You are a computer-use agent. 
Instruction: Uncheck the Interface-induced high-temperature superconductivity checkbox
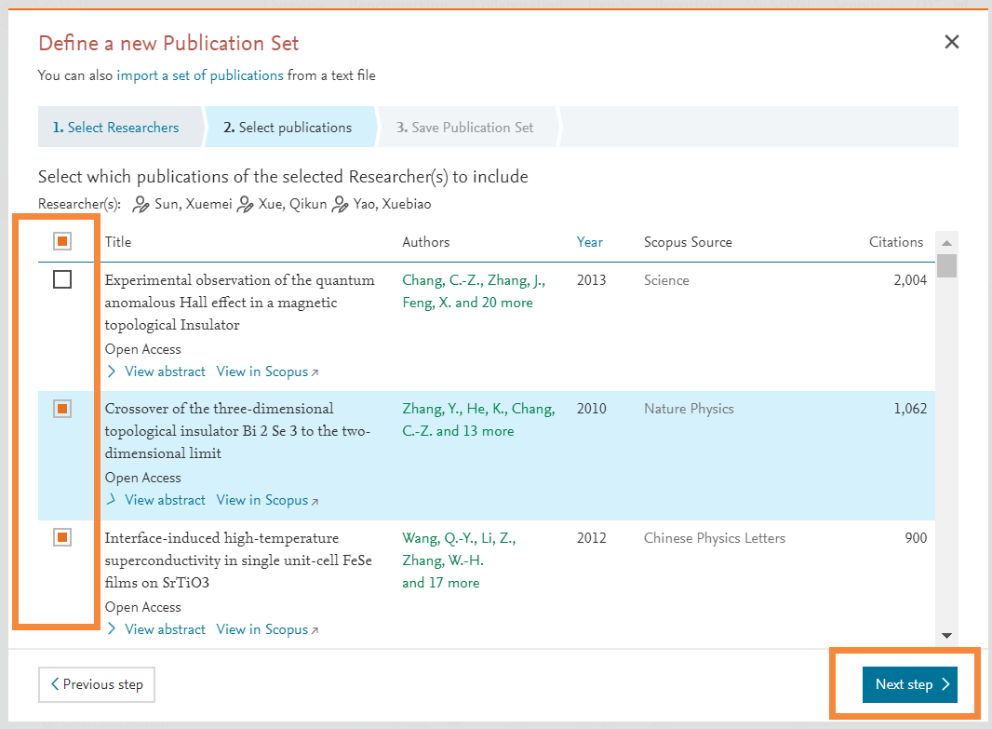tap(62, 537)
